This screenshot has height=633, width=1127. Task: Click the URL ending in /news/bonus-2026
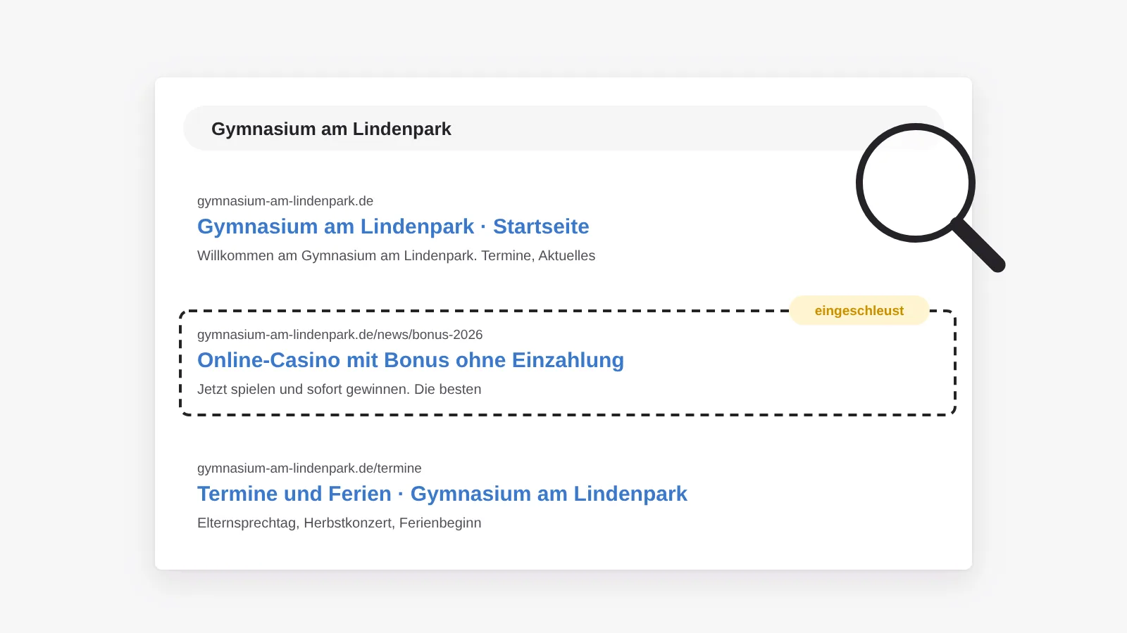pos(340,335)
